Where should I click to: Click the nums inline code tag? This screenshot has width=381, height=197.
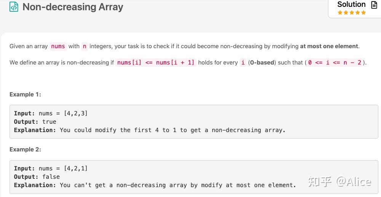click(x=58, y=46)
